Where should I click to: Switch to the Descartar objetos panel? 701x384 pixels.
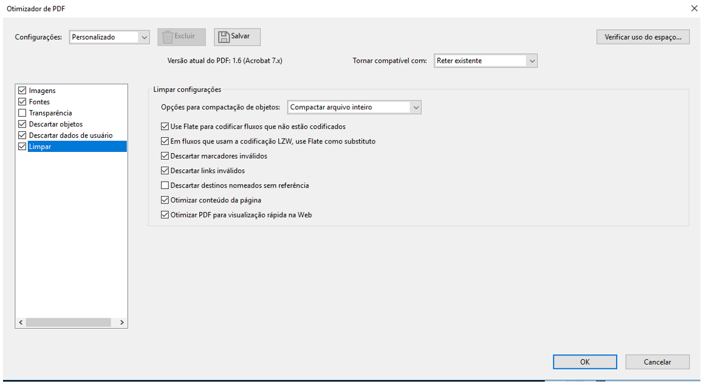[x=56, y=125]
